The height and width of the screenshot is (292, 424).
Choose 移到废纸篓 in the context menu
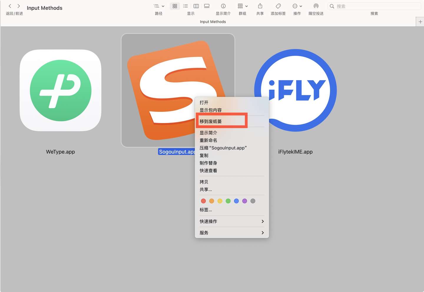(x=232, y=121)
